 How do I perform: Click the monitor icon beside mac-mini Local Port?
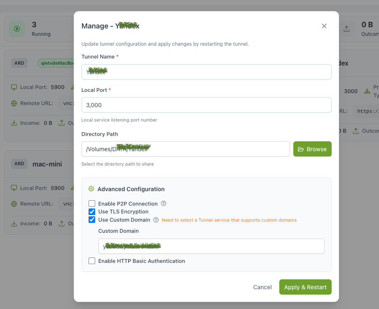14,188
